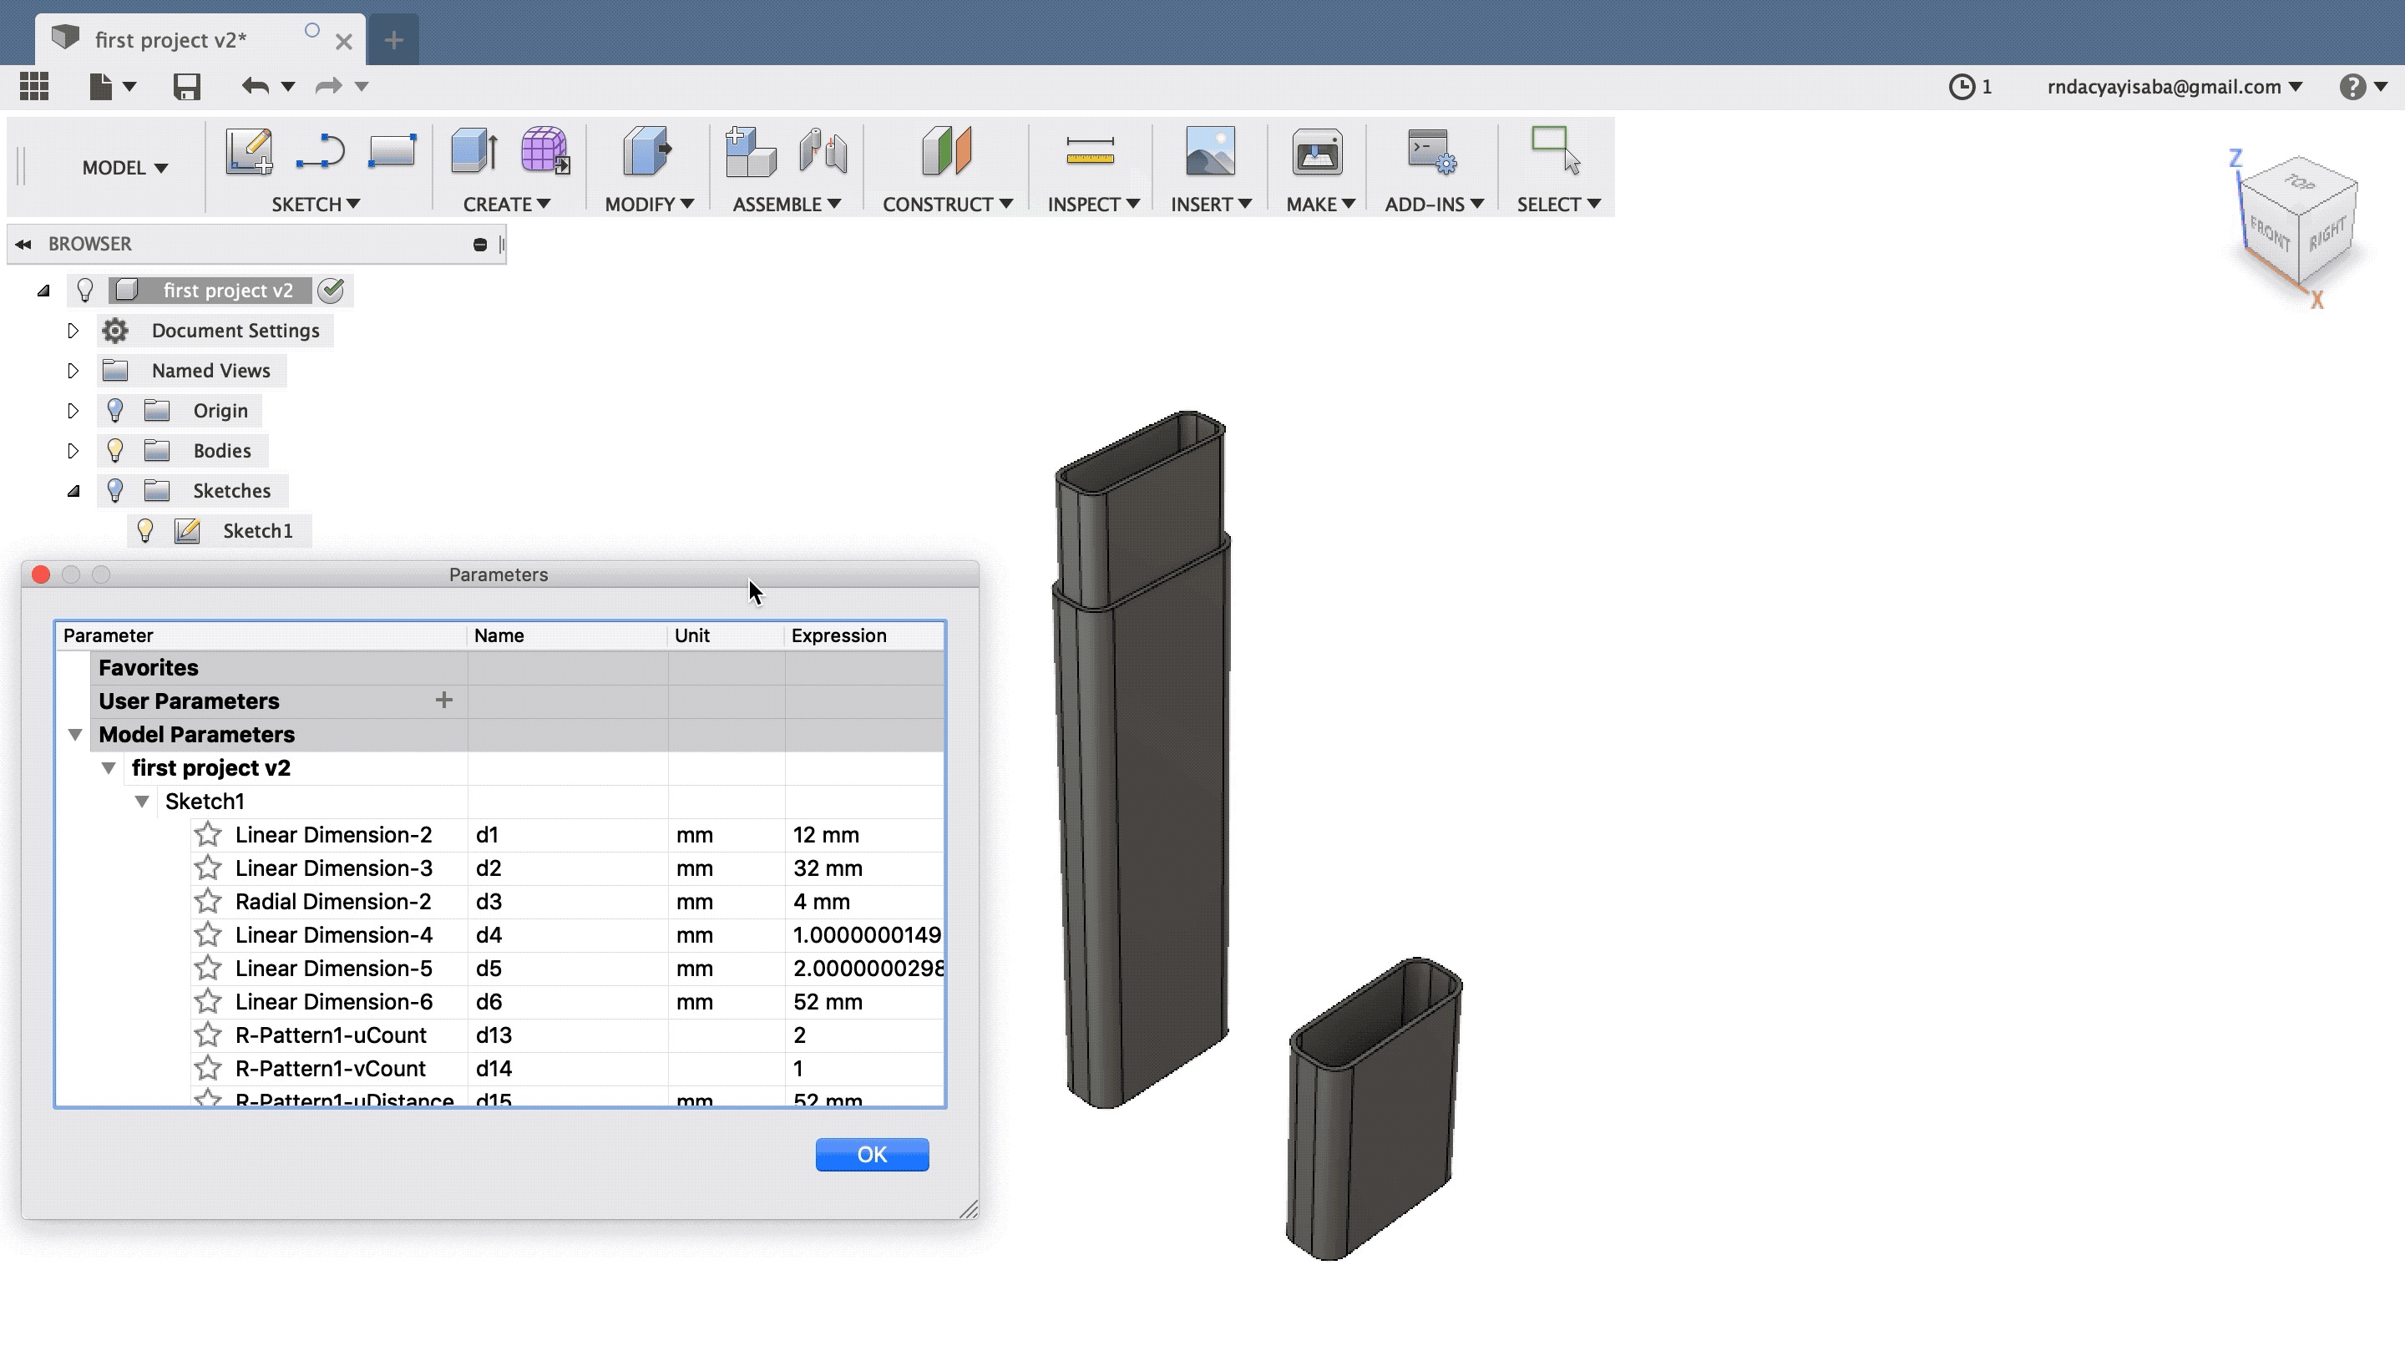The width and height of the screenshot is (2405, 1351).
Task: Toggle Sketch1 visibility bulb
Action: tap(144, 531)
